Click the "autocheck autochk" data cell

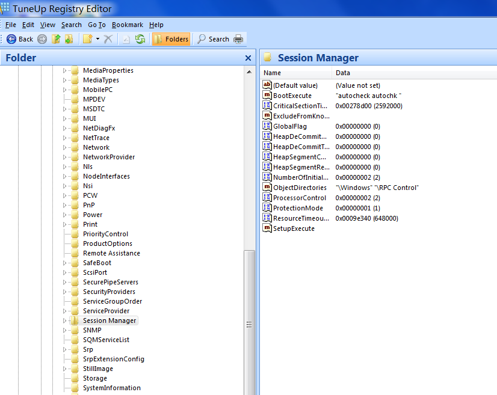(x=368, y=96)
